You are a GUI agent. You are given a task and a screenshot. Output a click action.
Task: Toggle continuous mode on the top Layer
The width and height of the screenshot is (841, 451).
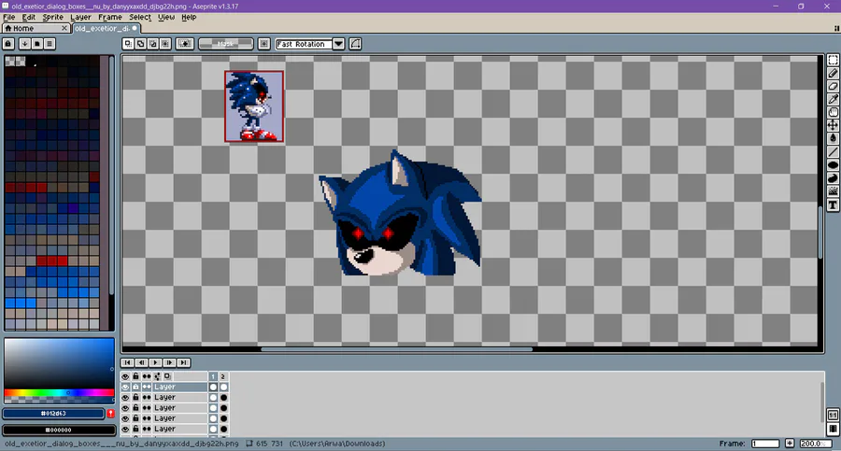147,388
